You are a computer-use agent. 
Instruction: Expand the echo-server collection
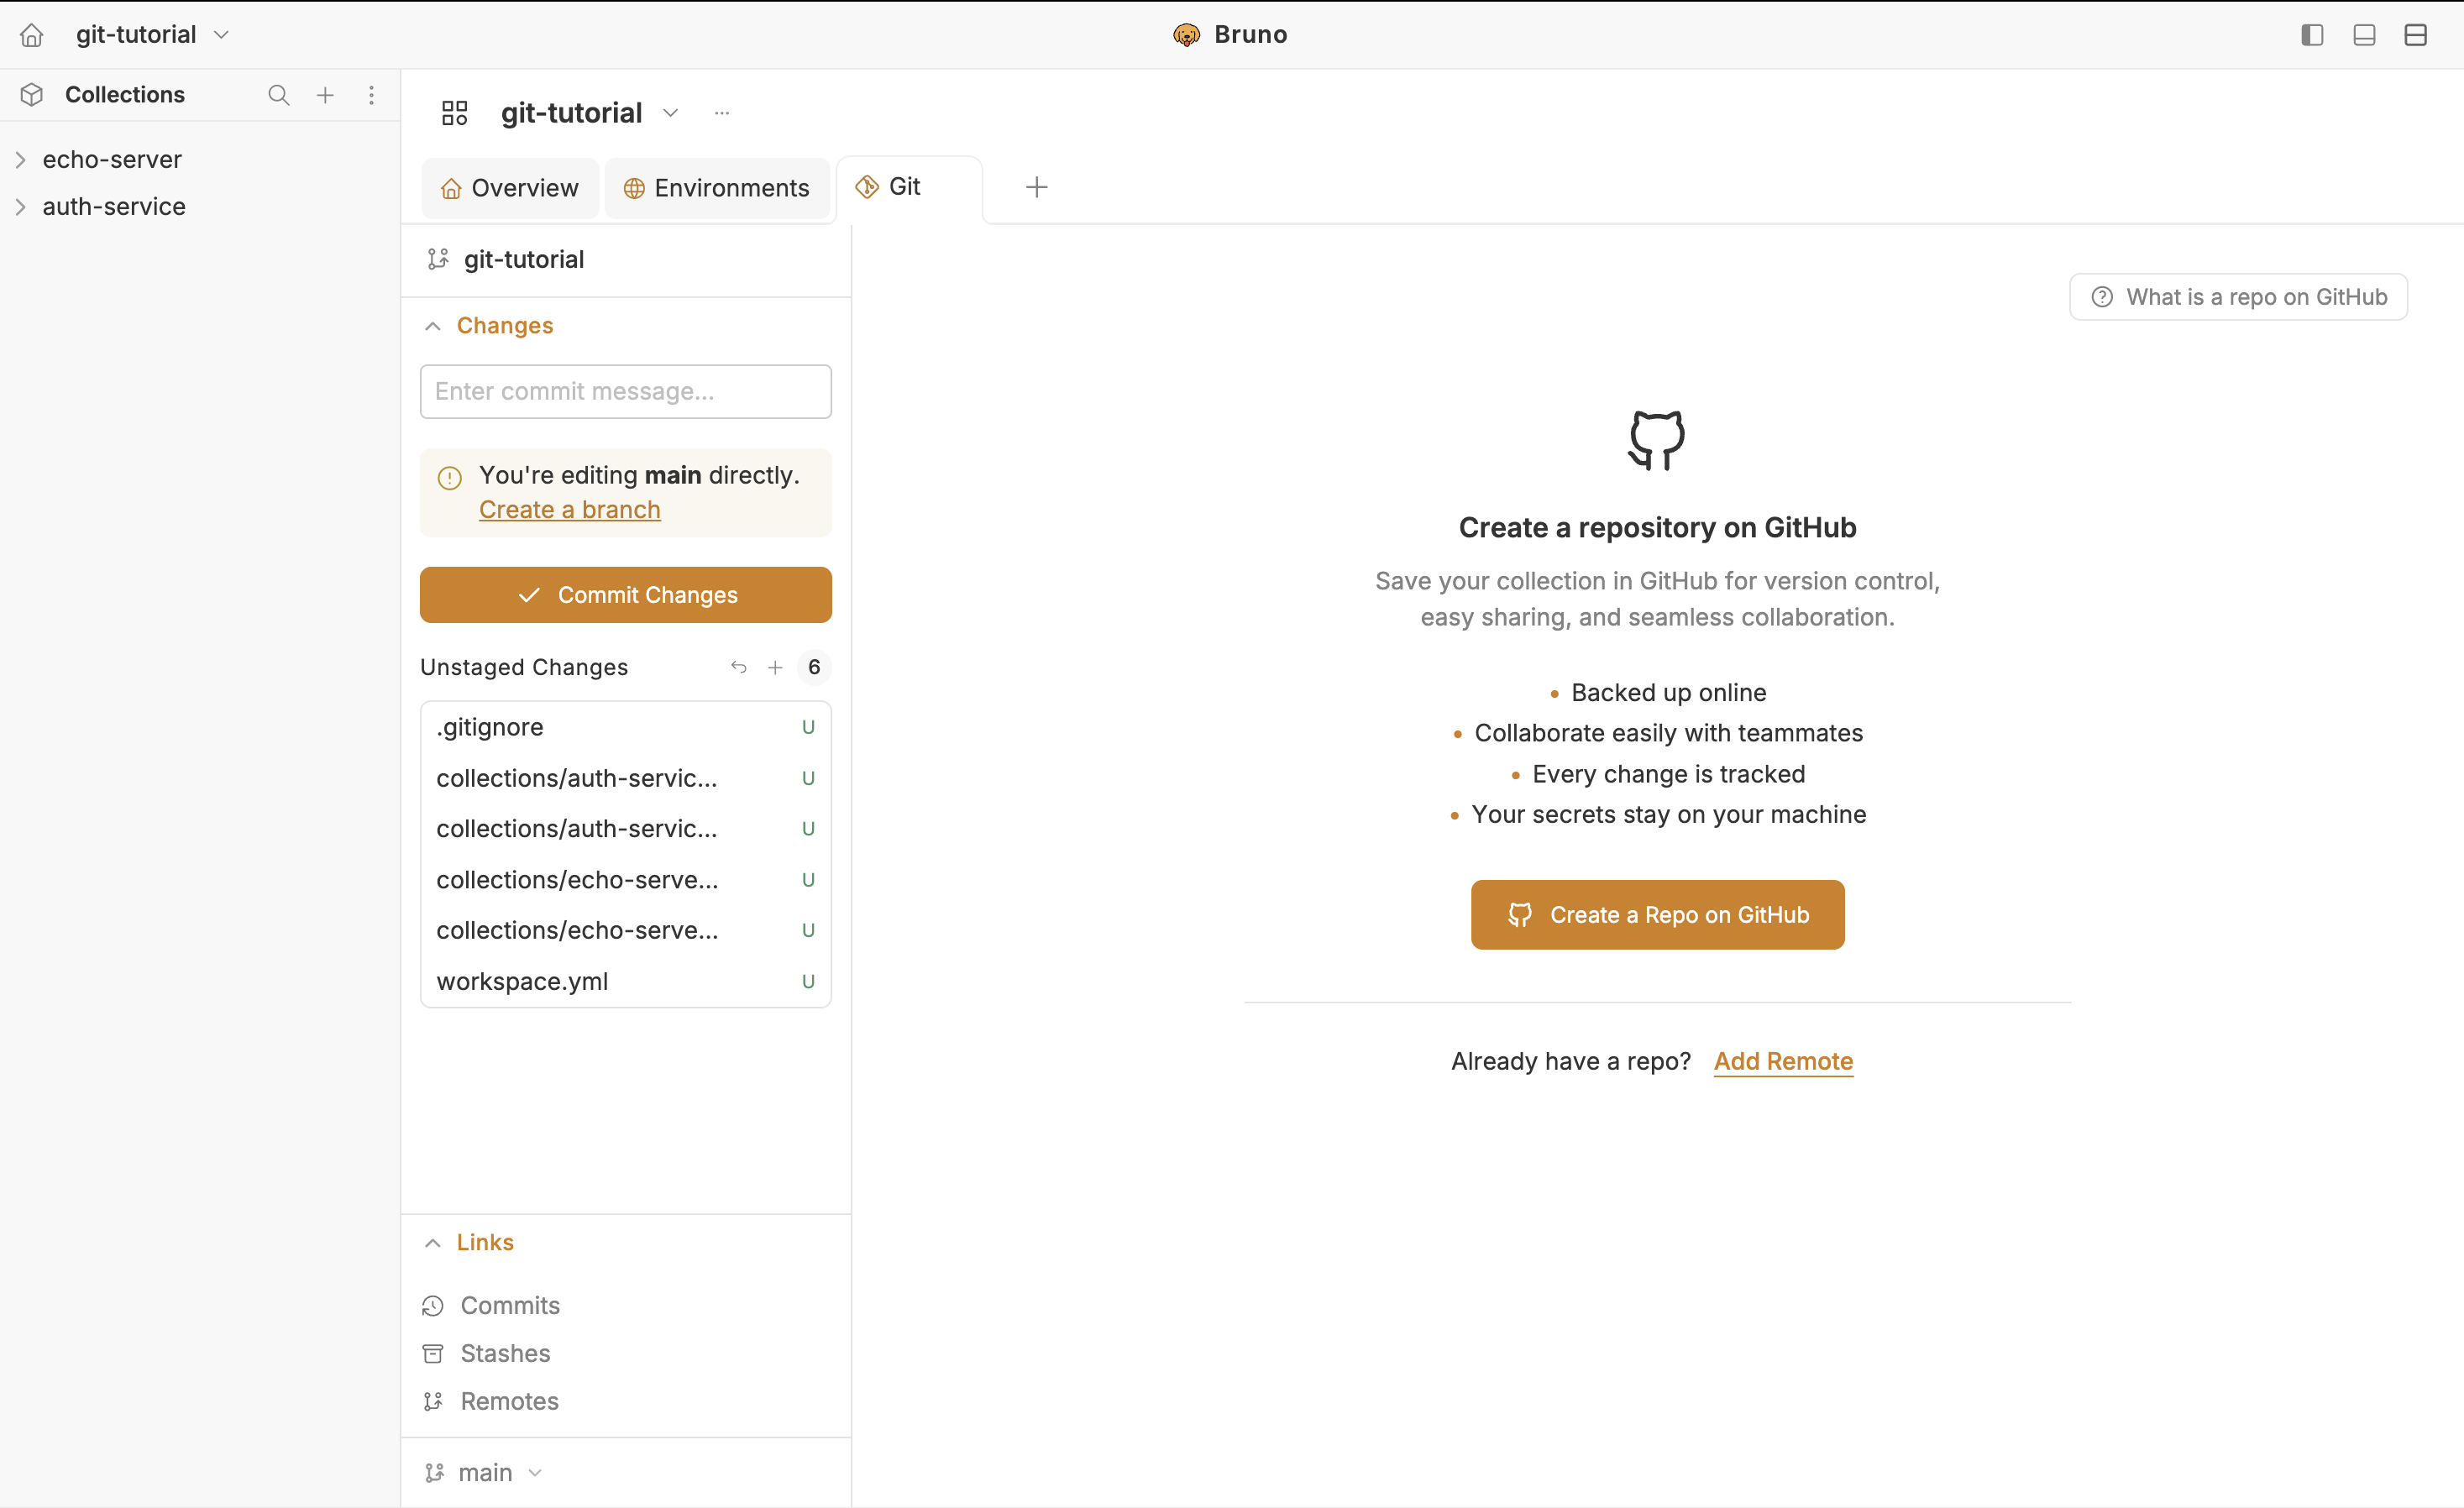[x=21, y=160]
